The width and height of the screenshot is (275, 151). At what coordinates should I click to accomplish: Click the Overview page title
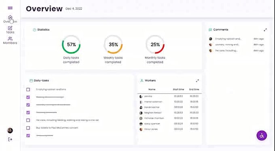44,8
